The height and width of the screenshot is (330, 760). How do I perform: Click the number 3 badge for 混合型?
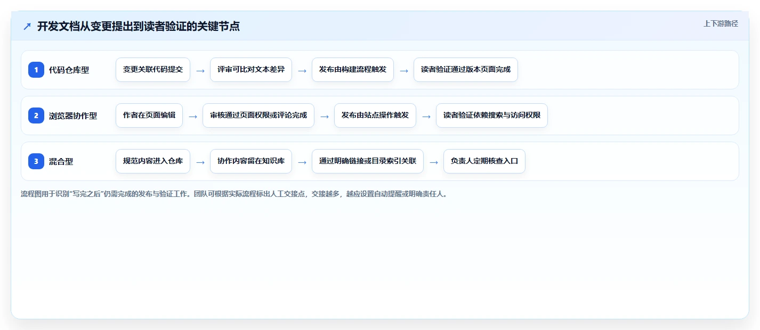point(36,161)
